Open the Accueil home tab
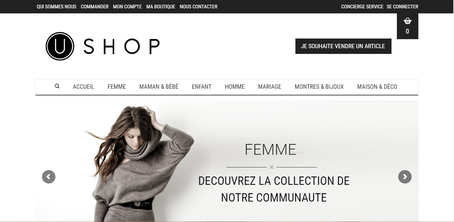The width and height of the screenshot is (454, 222). pyautogui.click(x=83, y=87)
